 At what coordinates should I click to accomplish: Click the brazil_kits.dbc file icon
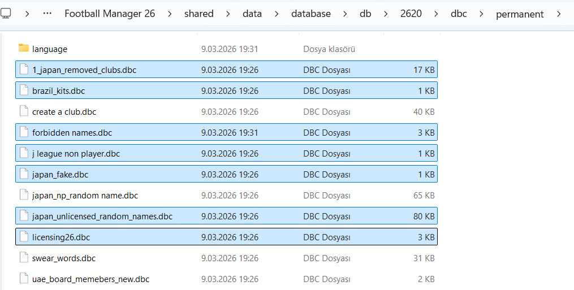(x=23, y=90)
